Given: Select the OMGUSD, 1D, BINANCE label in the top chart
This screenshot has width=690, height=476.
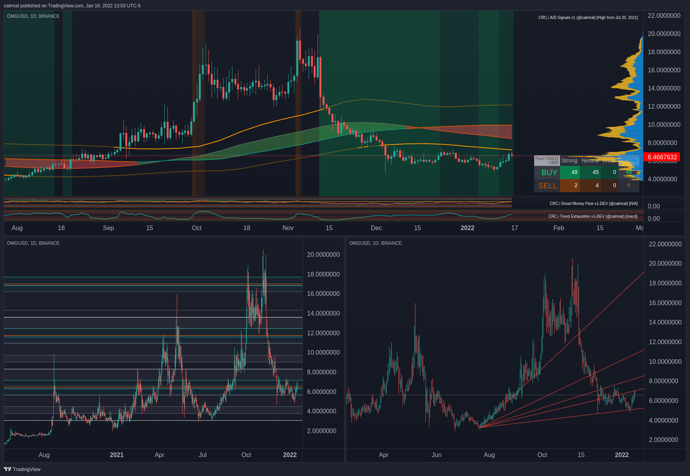Looking at the screenshot, I should pyautogui.click(x=33, y=16).
